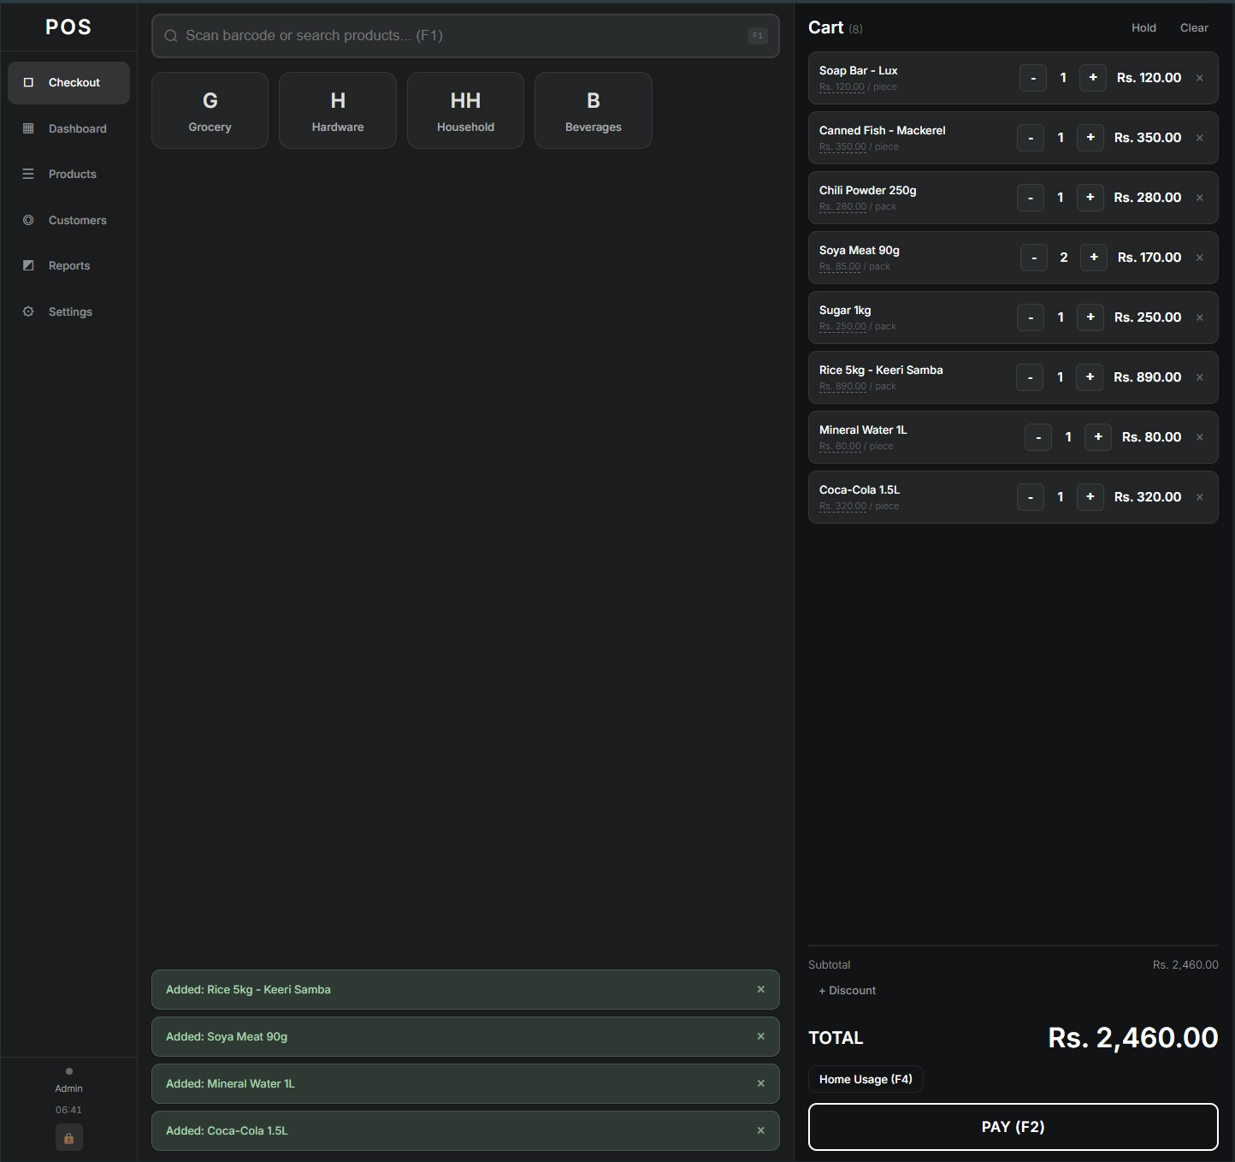Select the Customers sidebar icon

[28, 220]
